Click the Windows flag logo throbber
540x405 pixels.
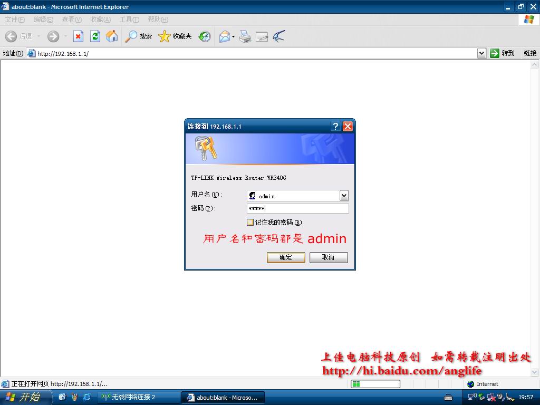528,20
